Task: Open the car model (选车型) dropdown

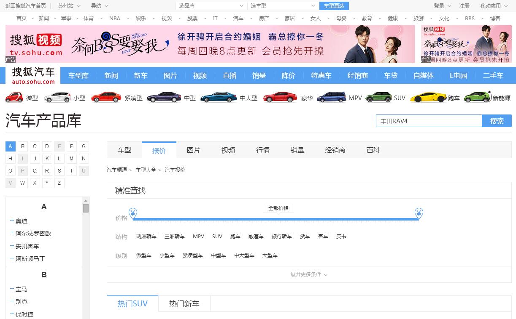Action: (283, 6)
